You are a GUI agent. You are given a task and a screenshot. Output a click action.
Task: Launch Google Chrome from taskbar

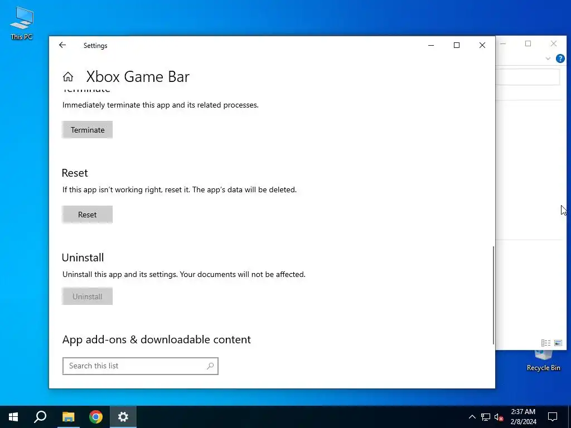coord(96,417)
